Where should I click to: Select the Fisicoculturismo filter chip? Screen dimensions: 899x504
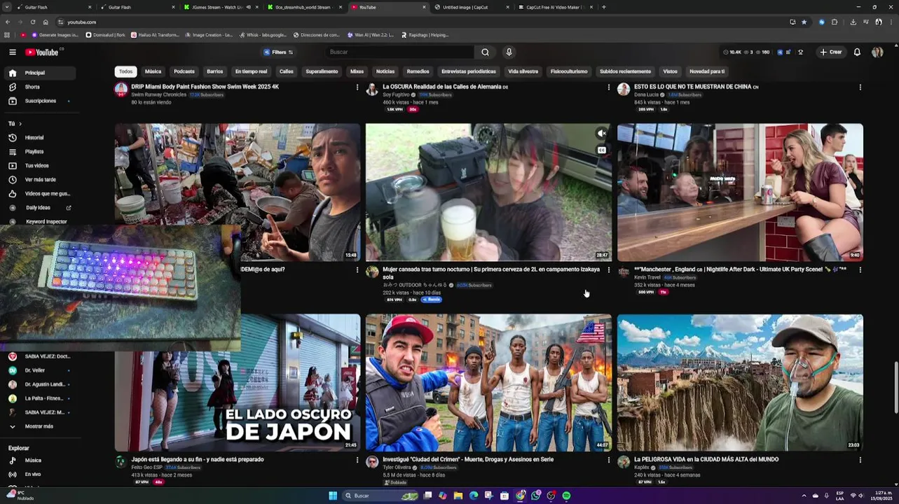coord(569,71)
